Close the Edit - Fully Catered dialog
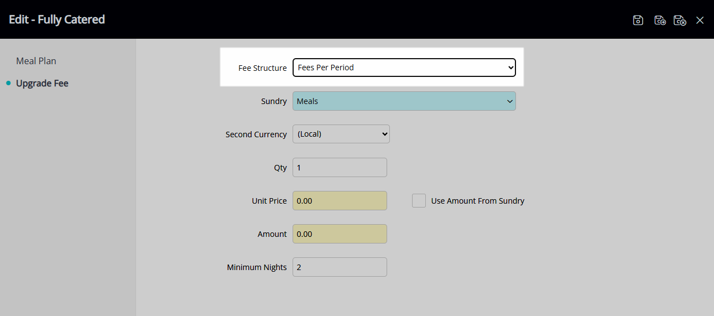The image size is (714, 316). tap(700, 20)
